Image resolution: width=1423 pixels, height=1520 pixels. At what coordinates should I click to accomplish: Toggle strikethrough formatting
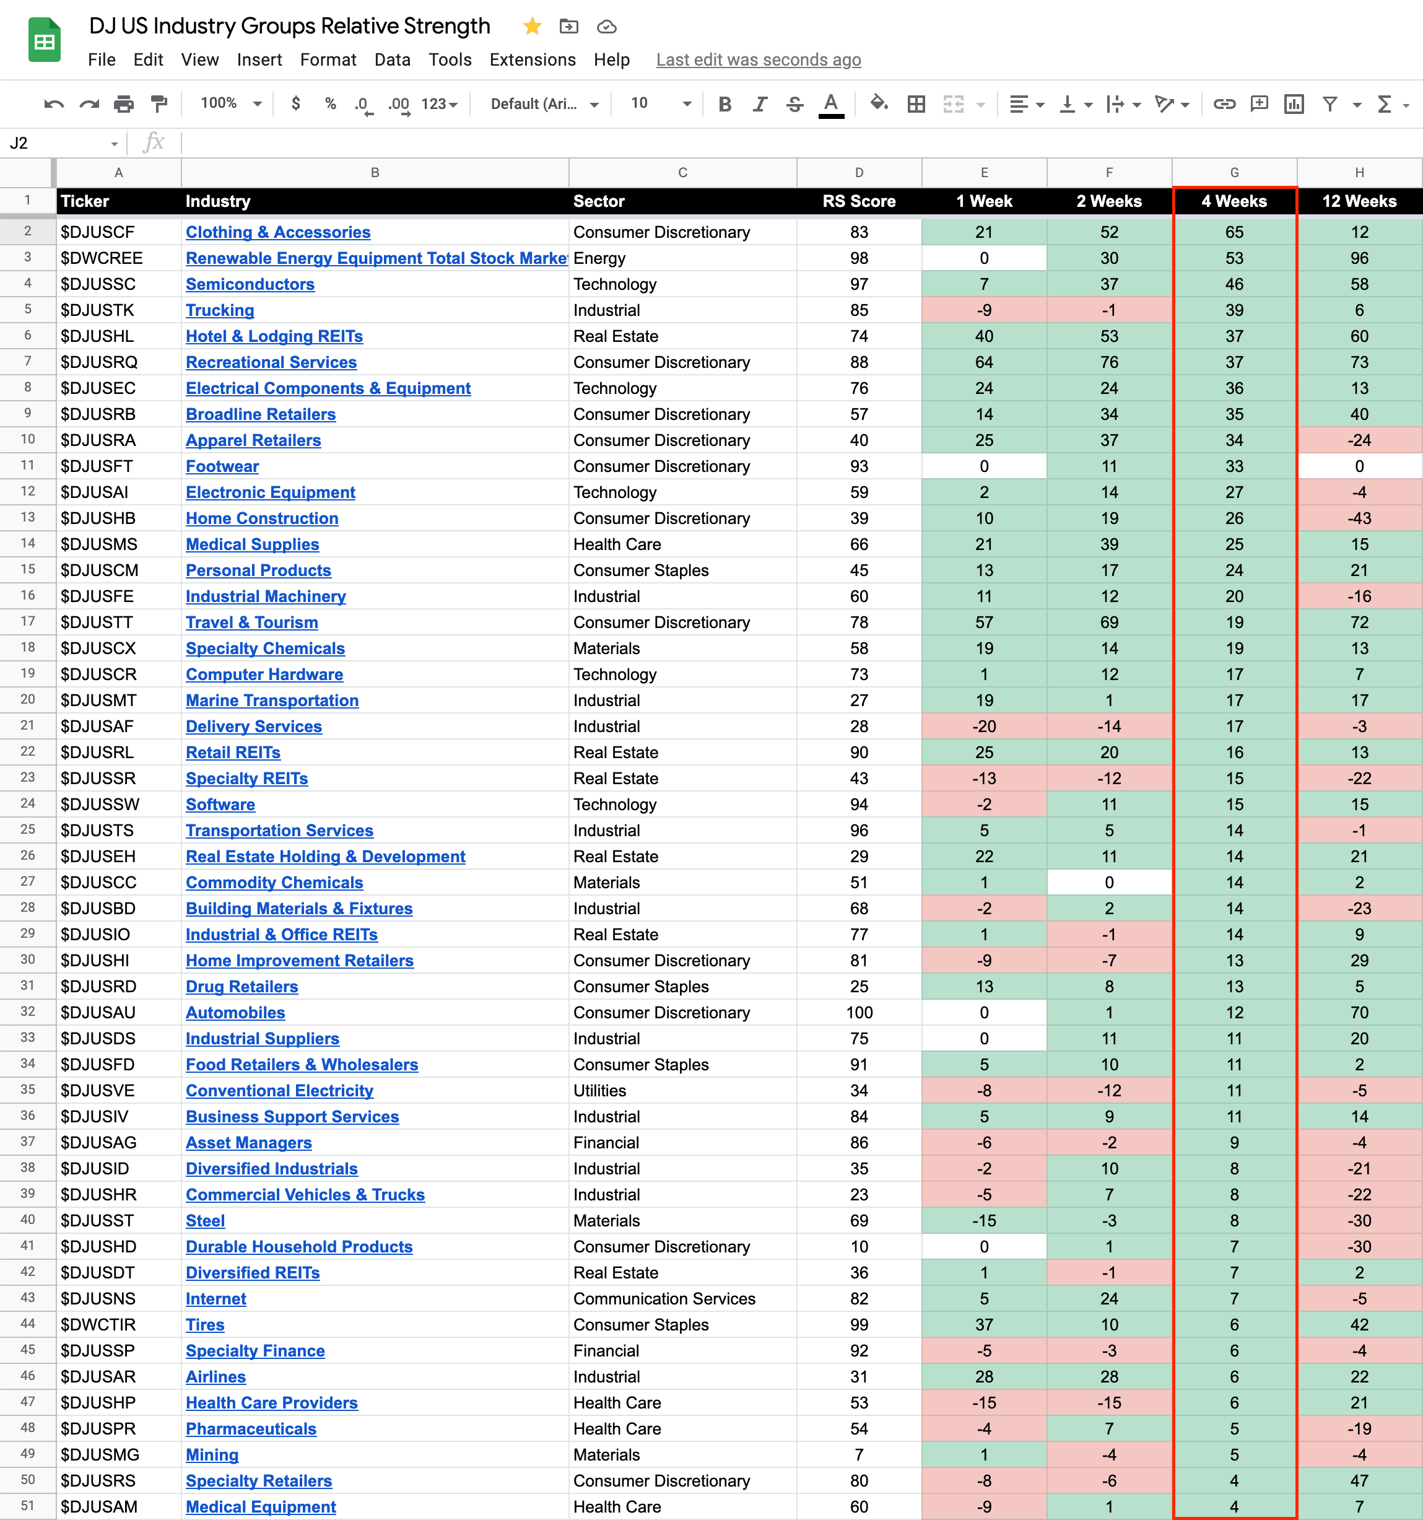click(x=794, y=104)
